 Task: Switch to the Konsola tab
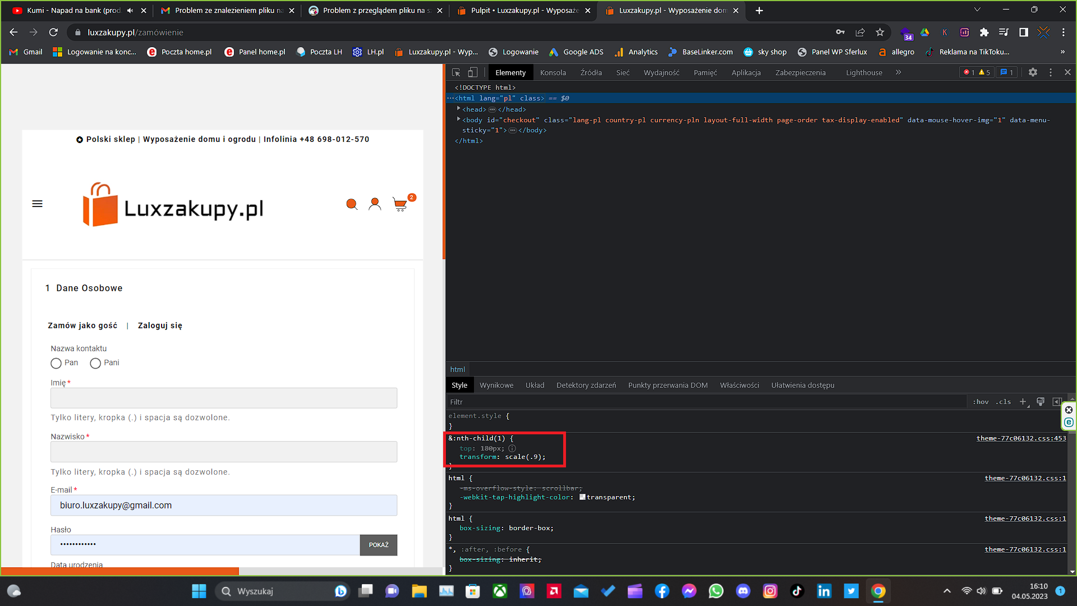point(553,72)
